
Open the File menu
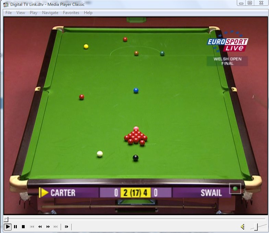(9, 13)
